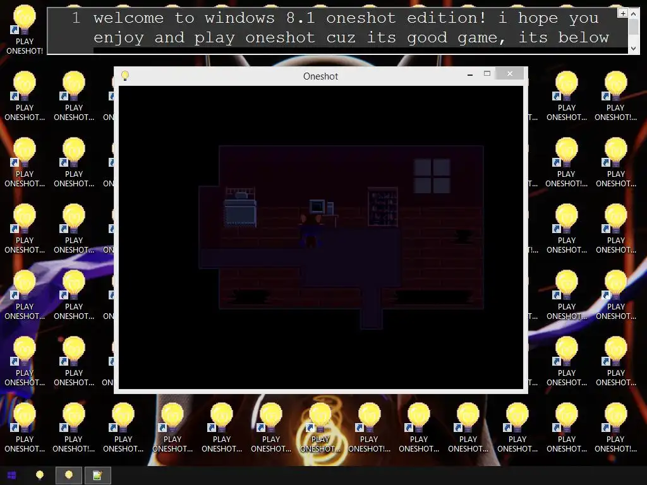This screenshot has height=485, width=647.
Task: Open the notepad icon on the taskbar
Action: tap(98, 476)
